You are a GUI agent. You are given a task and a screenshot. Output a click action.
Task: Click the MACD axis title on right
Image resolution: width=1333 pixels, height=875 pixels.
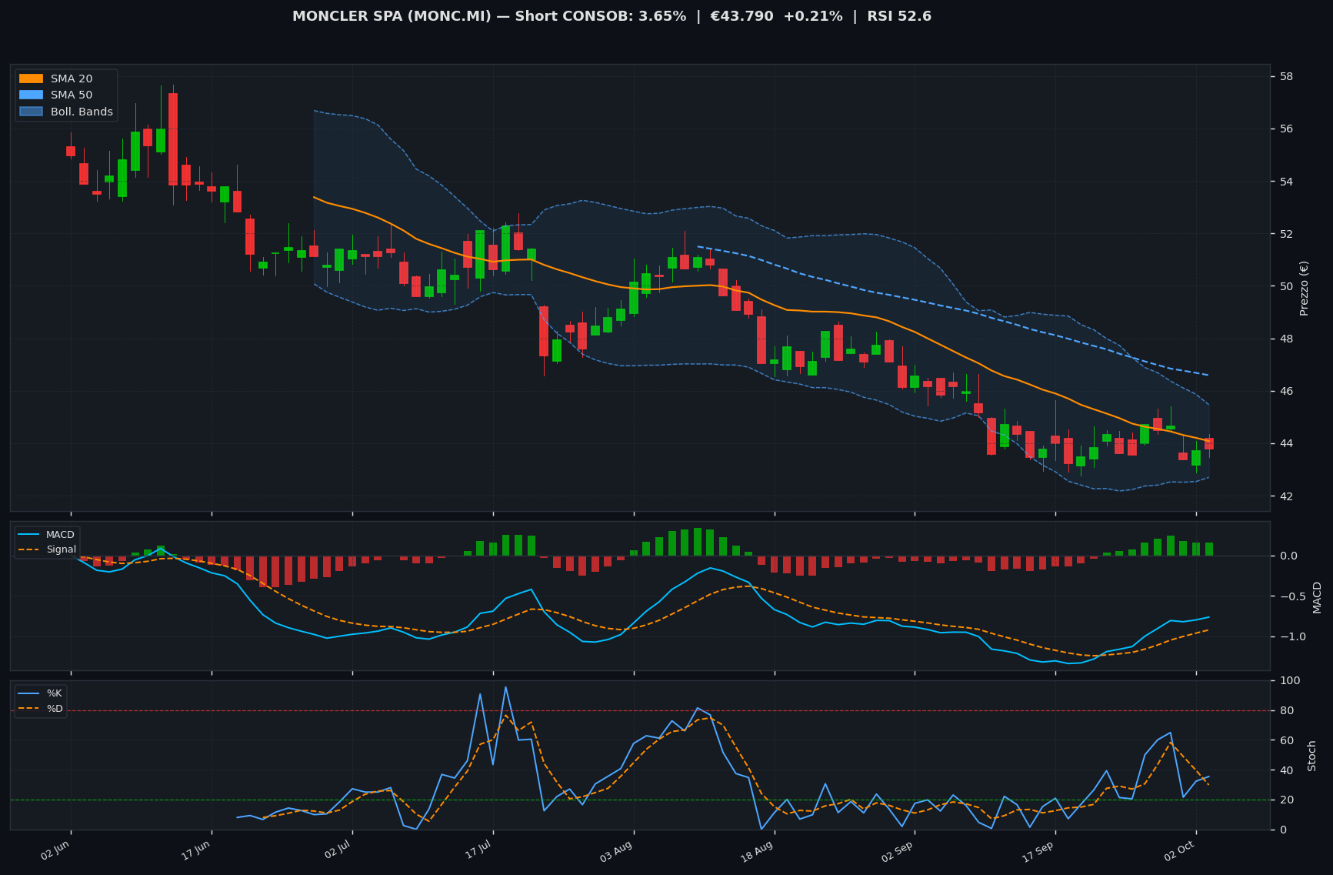point(1317,597)
